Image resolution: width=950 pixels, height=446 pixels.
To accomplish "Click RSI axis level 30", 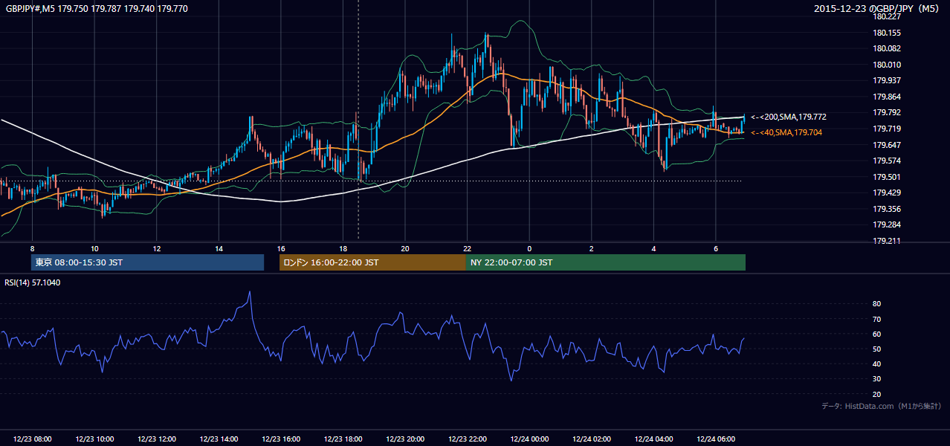I will pyautogui.click(x=877, y=379).
